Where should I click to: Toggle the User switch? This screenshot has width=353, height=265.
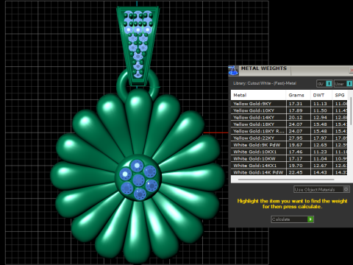click(x=343, y=84)
